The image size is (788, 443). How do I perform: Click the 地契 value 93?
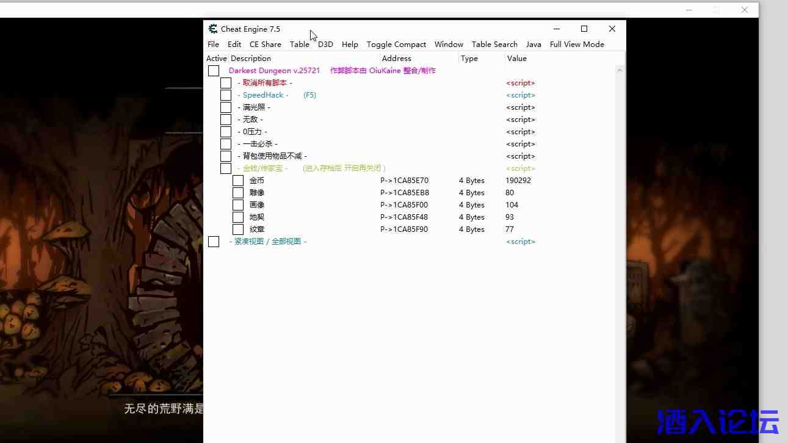(x=510, y=217)
